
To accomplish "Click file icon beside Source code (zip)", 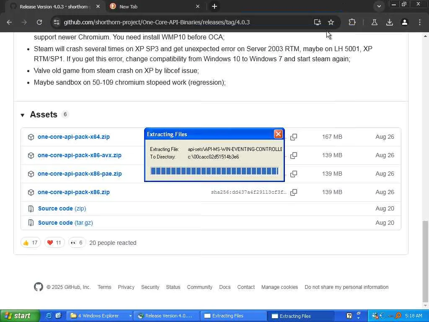I will tap(31, 209).
